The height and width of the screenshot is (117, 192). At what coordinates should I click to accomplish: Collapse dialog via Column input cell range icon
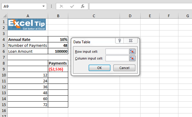[x=132, y=58]
